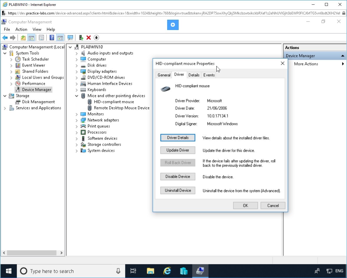The image size is (347, 278).
Task: Collapse the Device Manager actions header
Action: pos(343,56)
